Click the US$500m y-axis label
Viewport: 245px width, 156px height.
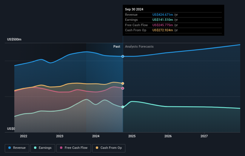point(14,39)
